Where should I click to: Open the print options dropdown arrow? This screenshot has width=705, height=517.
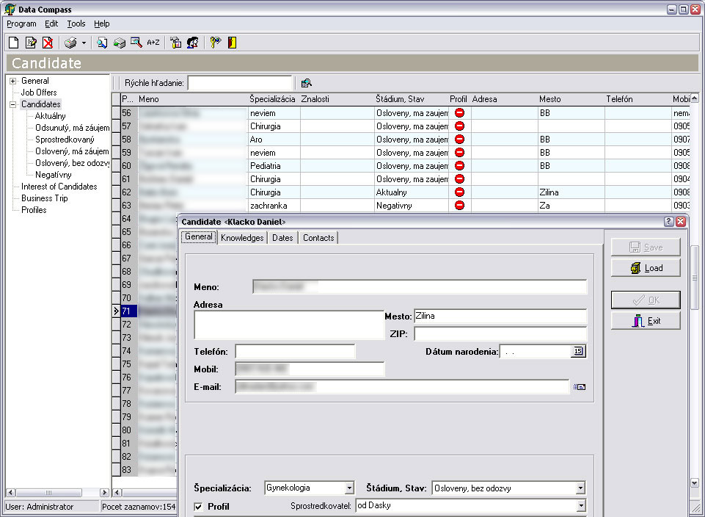(x=84, y=43)
